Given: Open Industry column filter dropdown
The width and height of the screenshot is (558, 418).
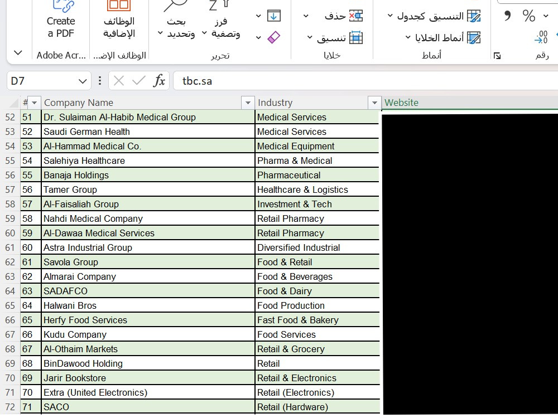Looking at the screenshot, I should [x=374, y=103].
